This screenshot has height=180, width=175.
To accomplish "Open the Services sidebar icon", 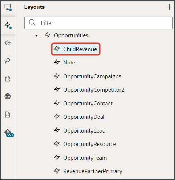I will tap(8, 43).
